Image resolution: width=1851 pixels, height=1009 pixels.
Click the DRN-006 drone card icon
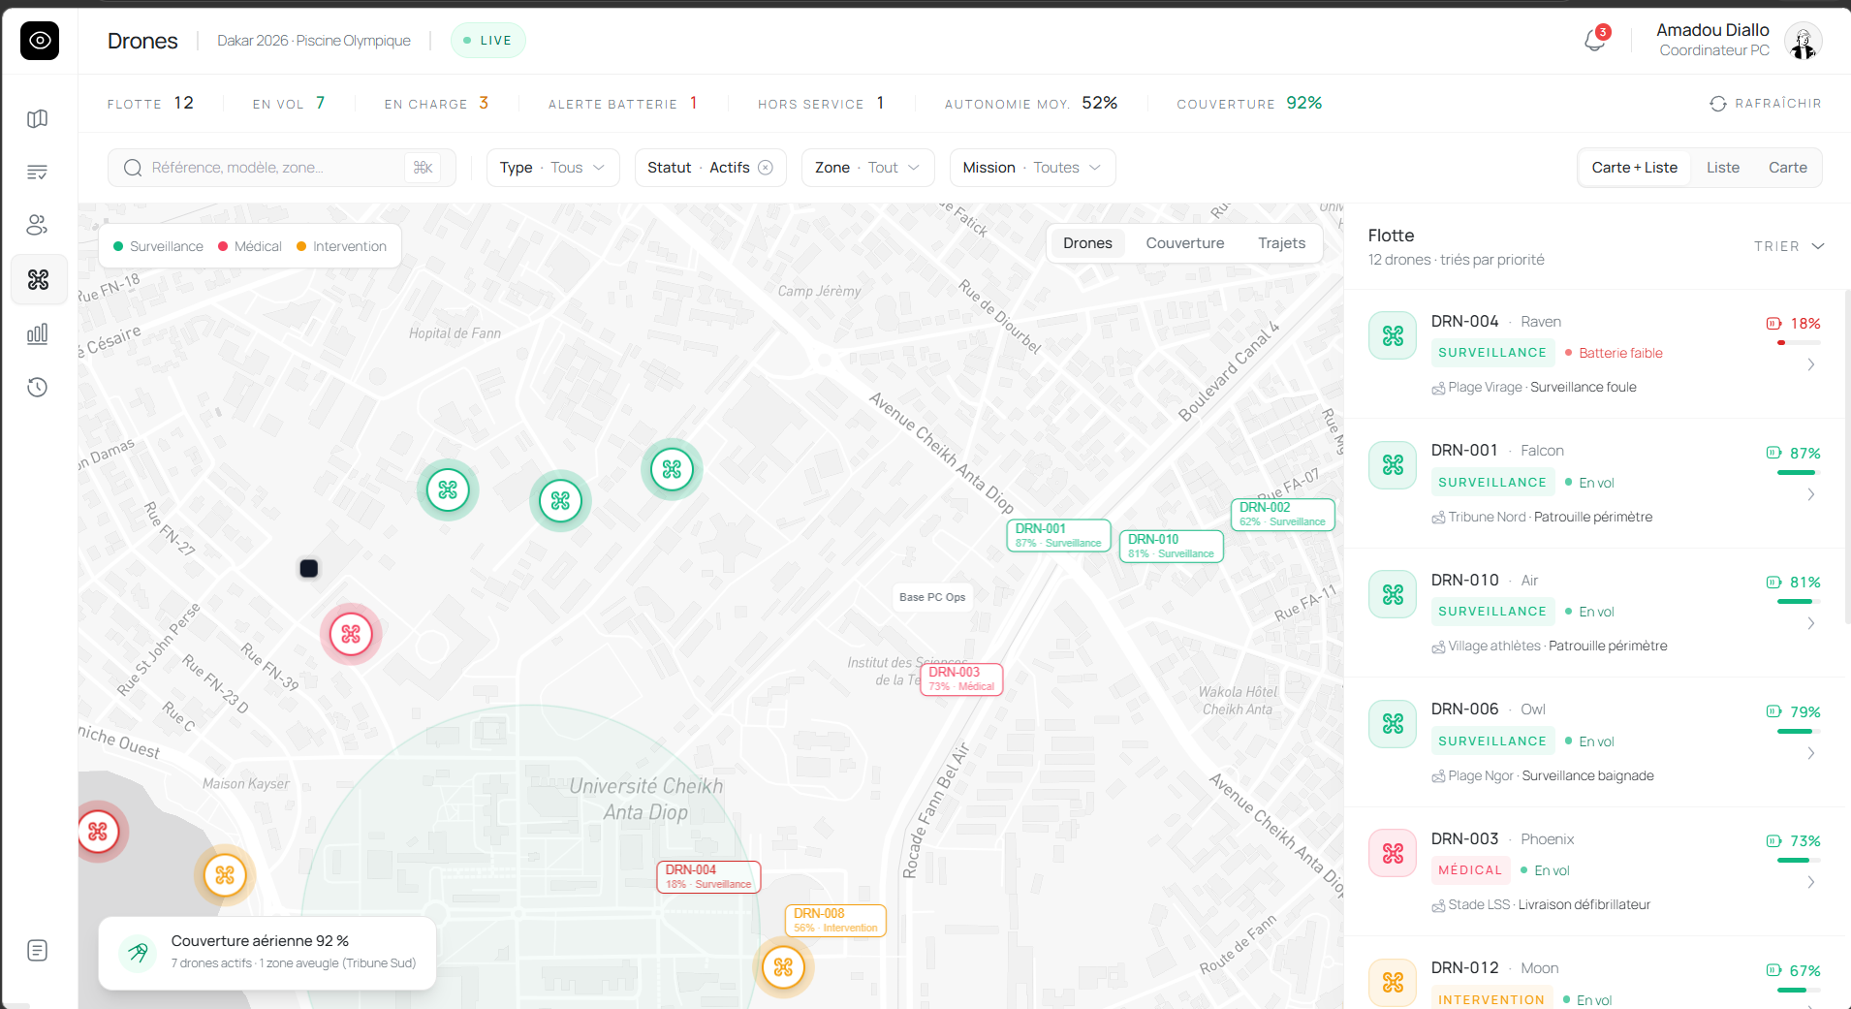tap(1393, 724)
